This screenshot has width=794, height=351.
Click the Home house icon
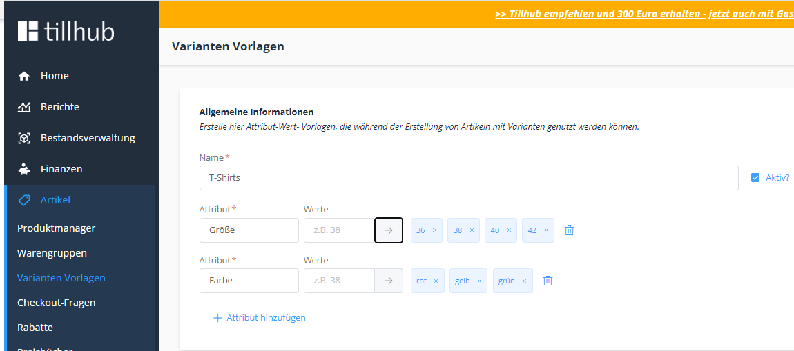tap(24, 77)
